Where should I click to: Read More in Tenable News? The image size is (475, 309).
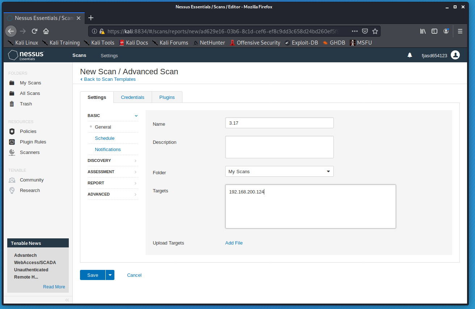tap(54, 287)
